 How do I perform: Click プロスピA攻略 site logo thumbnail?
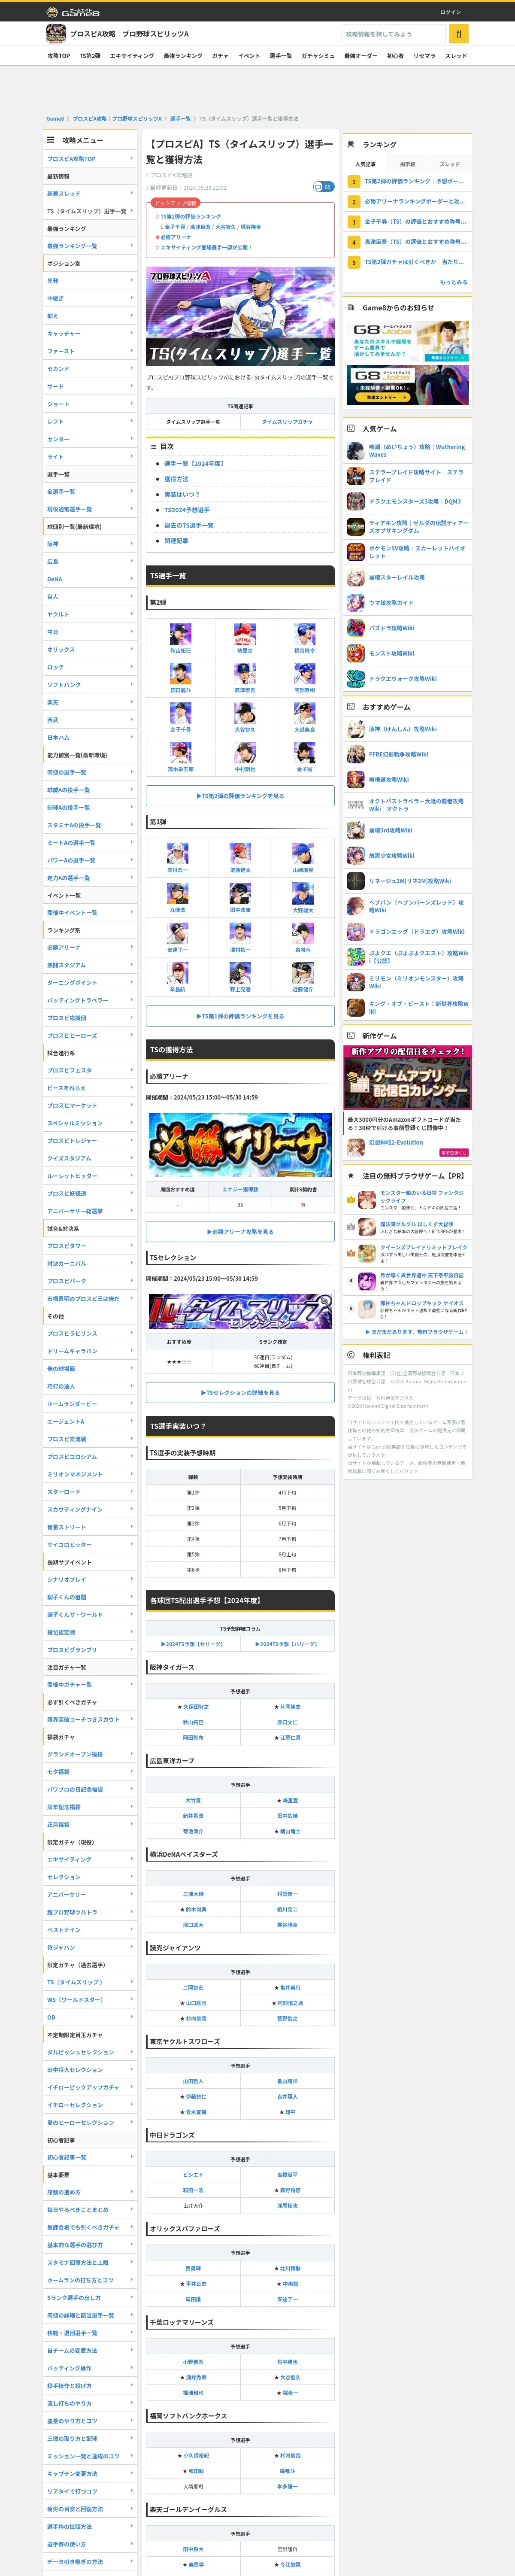[x=56, y=34]
